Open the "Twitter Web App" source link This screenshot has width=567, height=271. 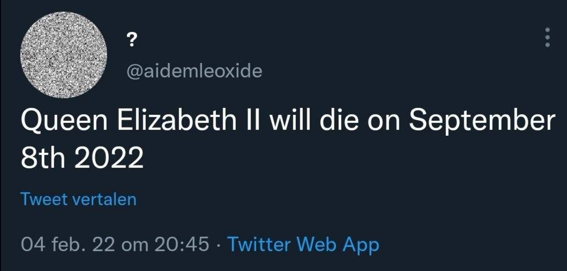point(303,244)
